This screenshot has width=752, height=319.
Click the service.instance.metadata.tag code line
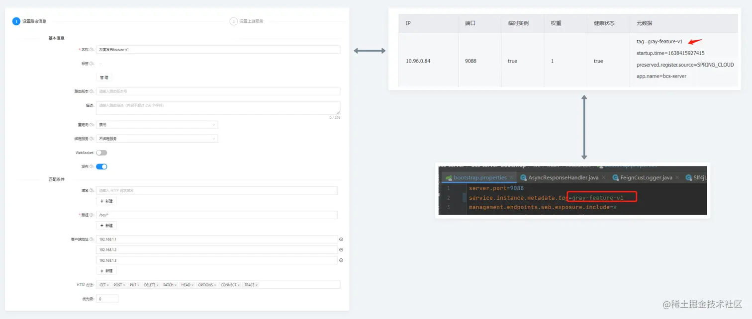click(546, 198)
